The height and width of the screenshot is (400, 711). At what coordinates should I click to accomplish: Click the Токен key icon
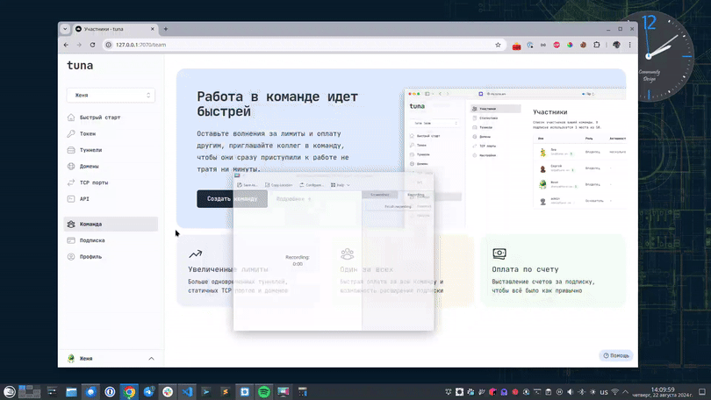[70, 134]
